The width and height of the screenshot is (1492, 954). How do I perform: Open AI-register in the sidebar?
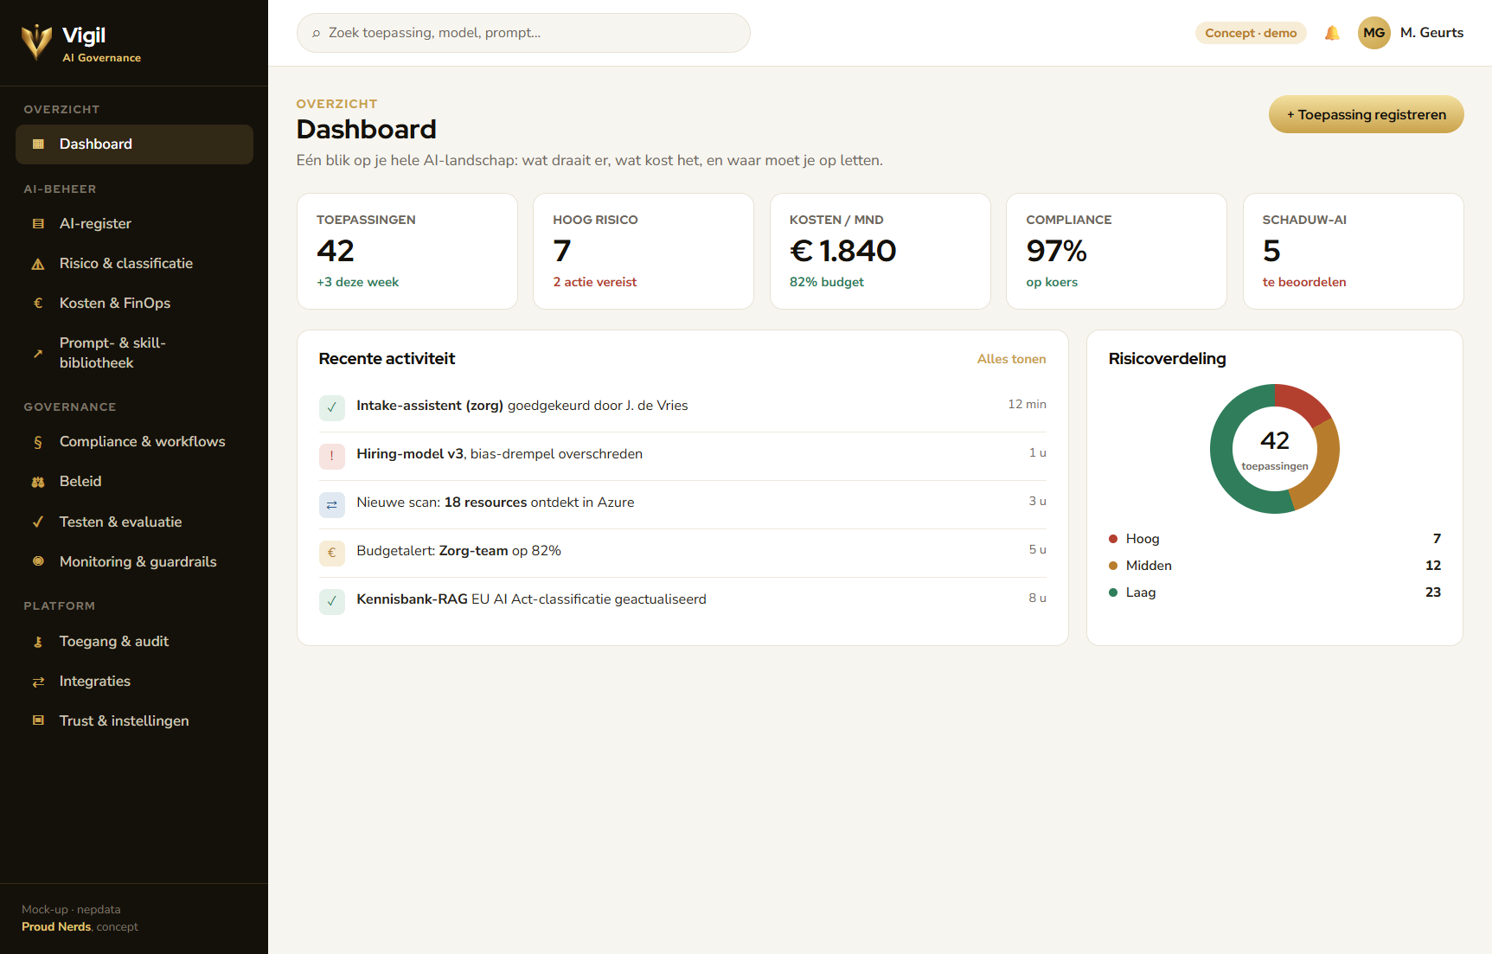point(134,224)
